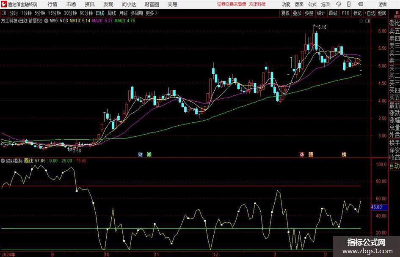Switch to 1分钟 chart period
Image resolution: width=400 pixels, height=257 pixels.
(x=26, y=13)
